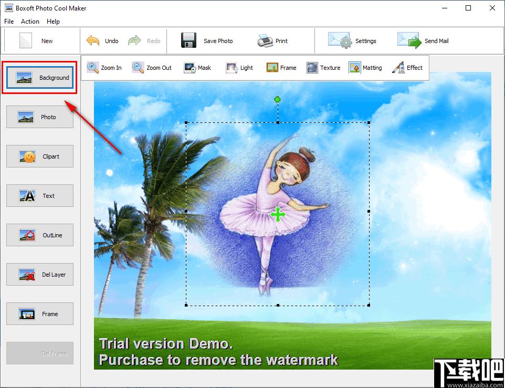
Task: Save photo using the floppy disk icon
Action: coord(188,40)
